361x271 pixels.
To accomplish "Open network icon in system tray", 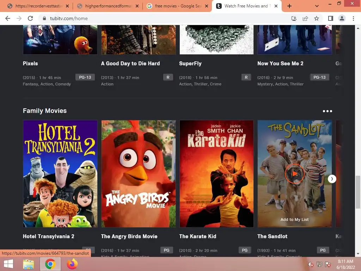I will click(319, 264).
